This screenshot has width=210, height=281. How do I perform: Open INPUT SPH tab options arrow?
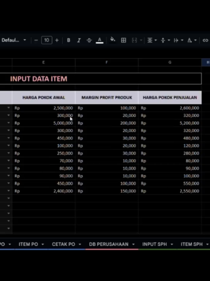click(172, 244)
